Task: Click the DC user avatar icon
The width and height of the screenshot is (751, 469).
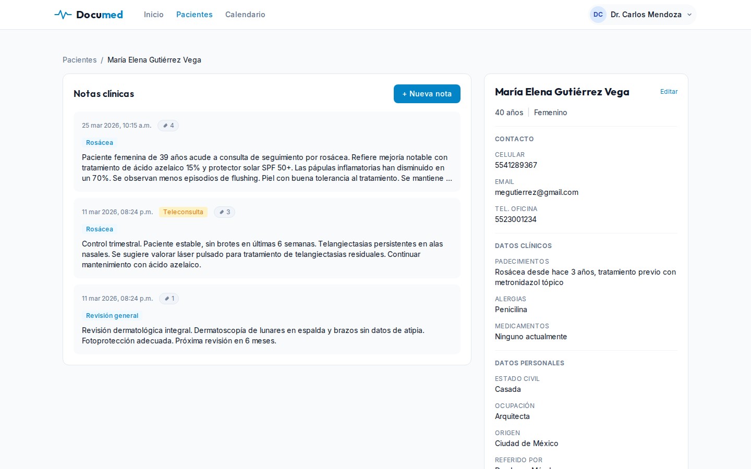Action: click(x=598, y=15)
